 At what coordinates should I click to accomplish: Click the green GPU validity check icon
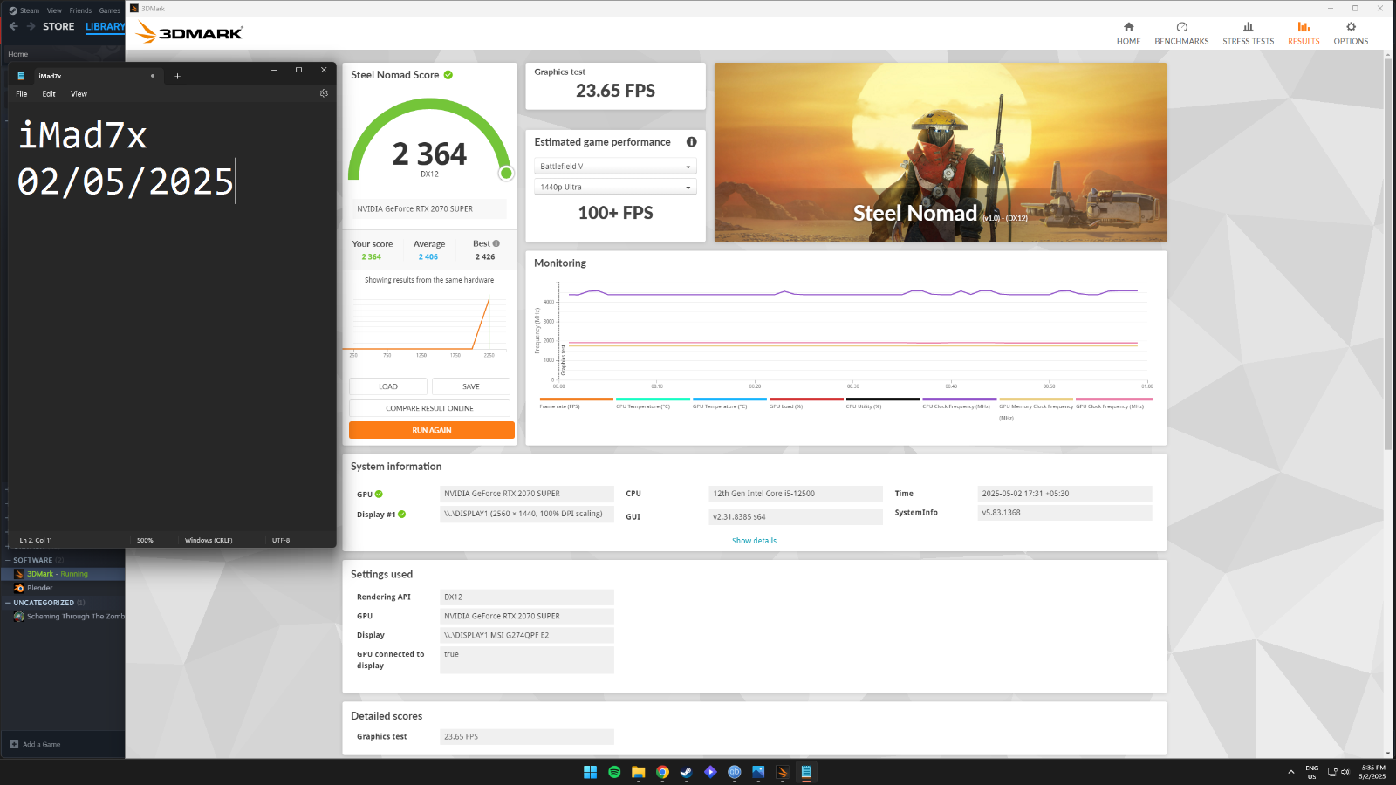pyautogui.click(x=379, y=495)
